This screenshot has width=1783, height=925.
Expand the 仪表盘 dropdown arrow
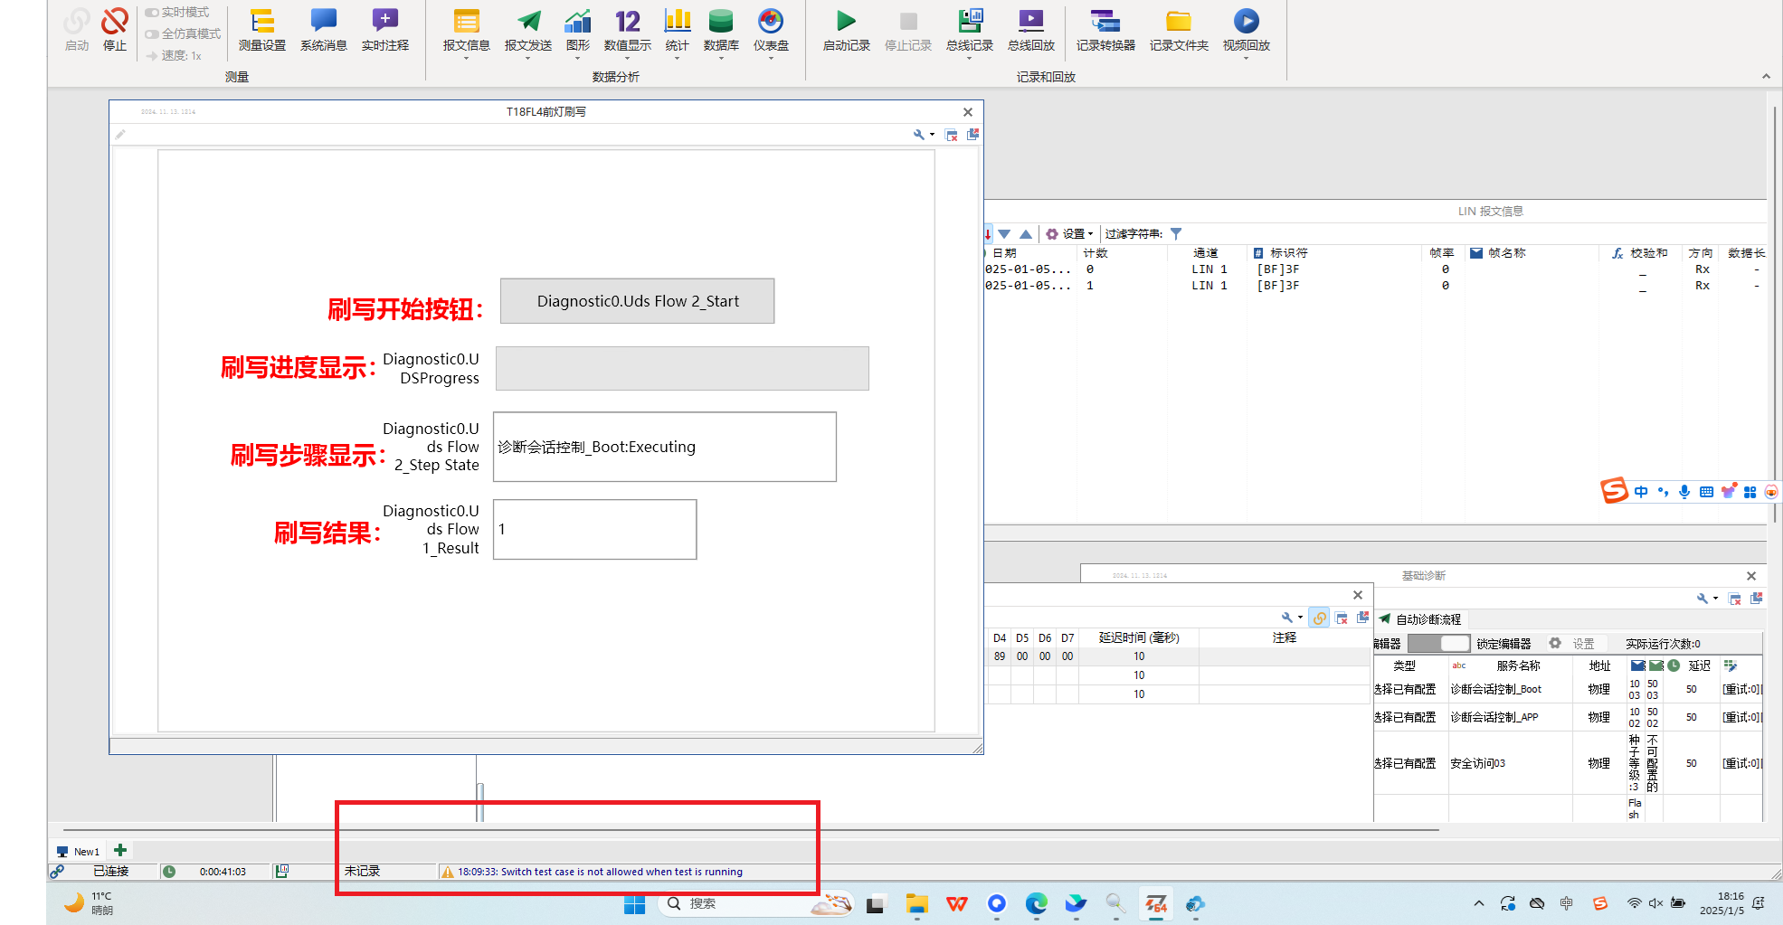(771, 58)
